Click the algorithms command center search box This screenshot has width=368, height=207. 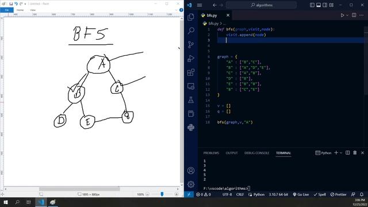pos(261,5)
